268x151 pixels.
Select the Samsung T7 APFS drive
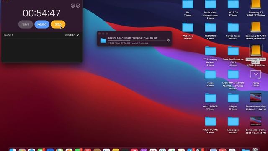[256, 27]
